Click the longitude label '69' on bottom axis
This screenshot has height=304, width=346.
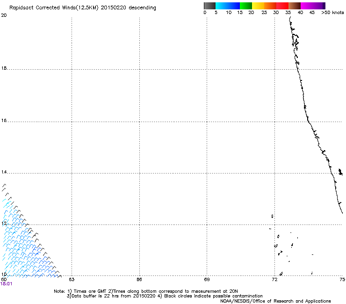(207, 280)
